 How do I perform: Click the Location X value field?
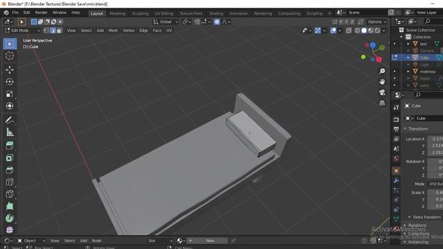click(x=435, y=139)
